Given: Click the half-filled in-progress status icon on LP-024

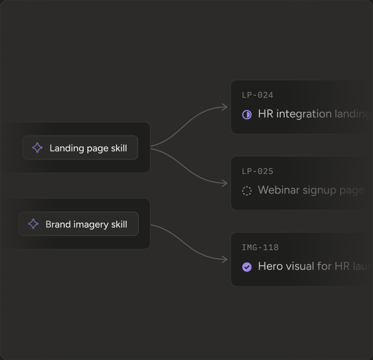Looking at the screenshot, I should [246, 114].
